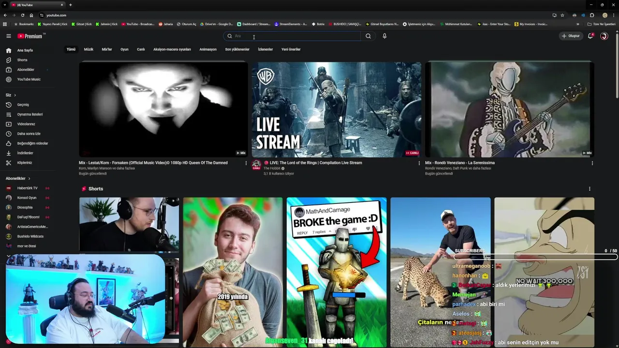
Task: Open Klipleriniz in sidebar
Action: point(25,163)
